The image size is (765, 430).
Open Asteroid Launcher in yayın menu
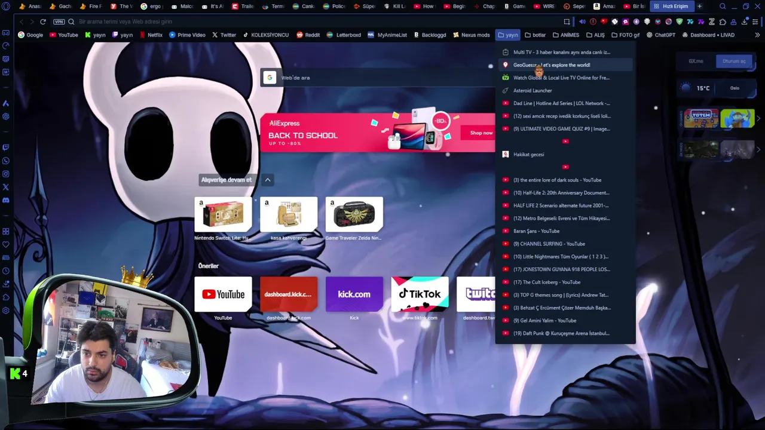(x=565, y=91)
